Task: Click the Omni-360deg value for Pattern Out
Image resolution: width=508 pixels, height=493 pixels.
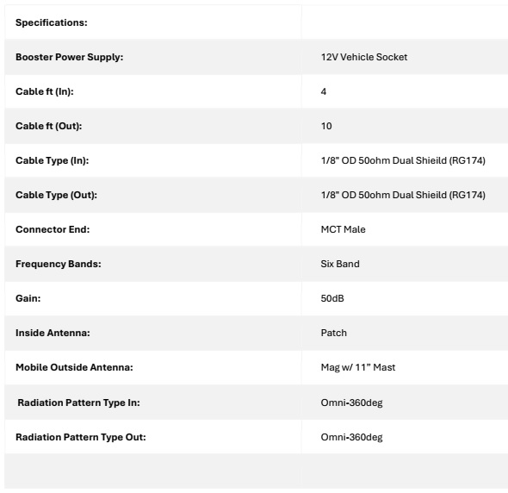Action: pos(351,437)
